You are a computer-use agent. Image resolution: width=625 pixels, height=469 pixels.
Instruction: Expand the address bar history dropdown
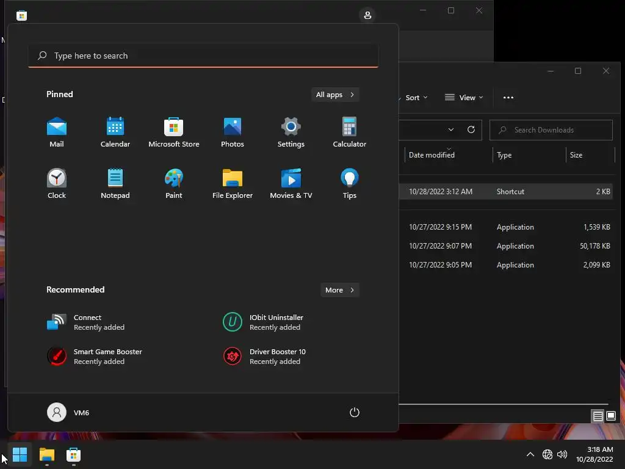[451, 130]
